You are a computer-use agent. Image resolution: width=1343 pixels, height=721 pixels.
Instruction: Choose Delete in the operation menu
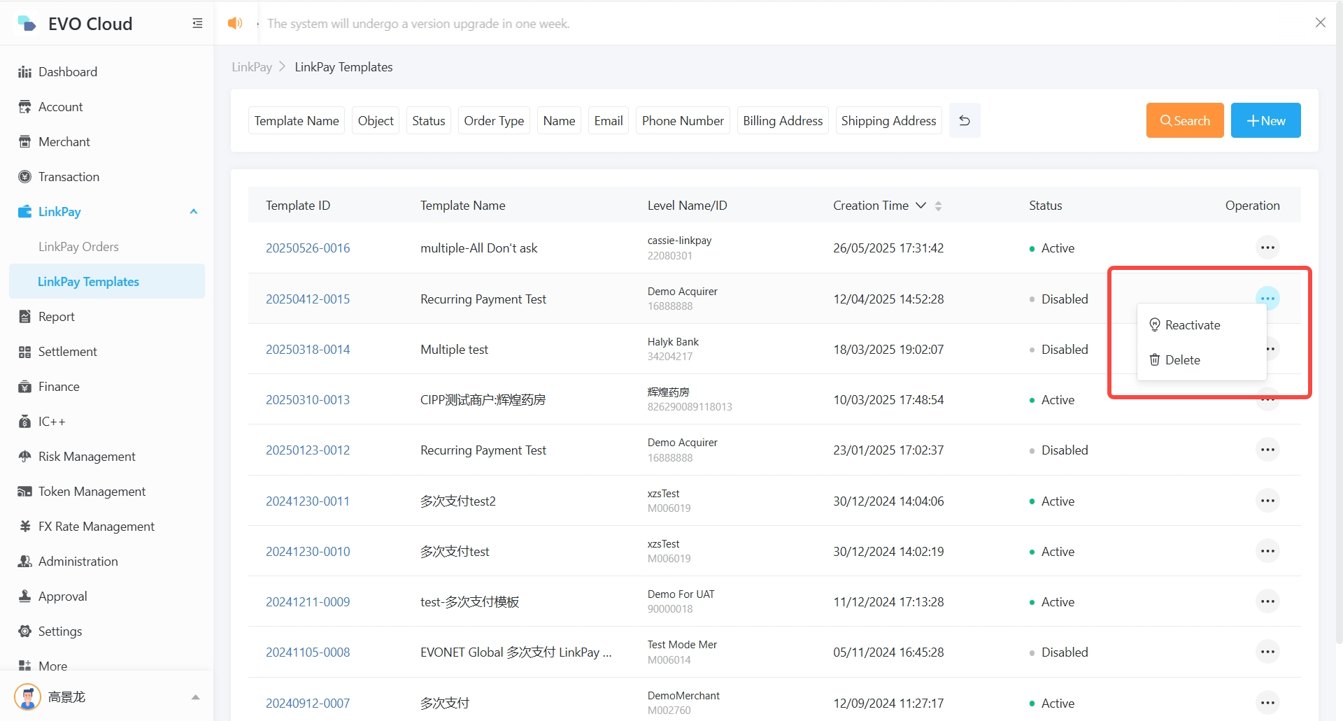pos(1182,360)
